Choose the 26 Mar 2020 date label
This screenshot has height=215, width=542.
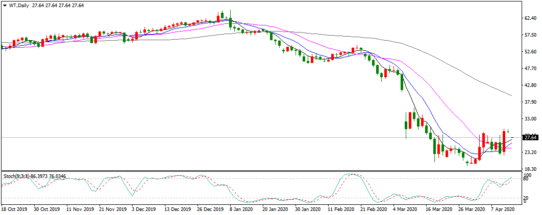[x=471, y=209]
